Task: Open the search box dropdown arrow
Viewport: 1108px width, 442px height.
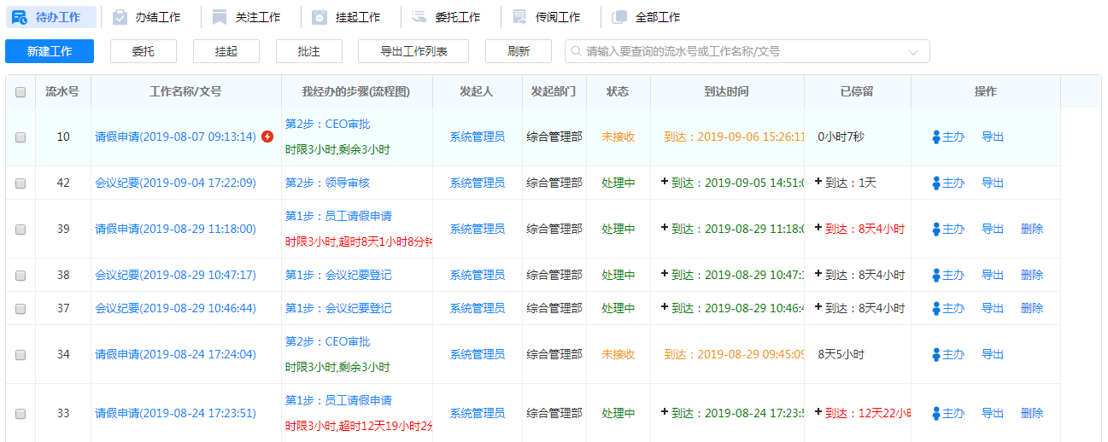Action: (913, 52)
